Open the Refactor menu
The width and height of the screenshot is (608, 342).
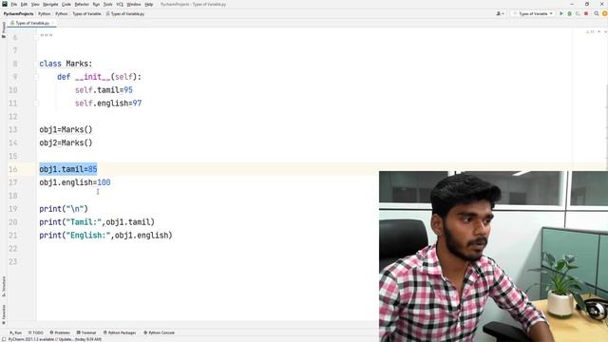coord(82,4)
